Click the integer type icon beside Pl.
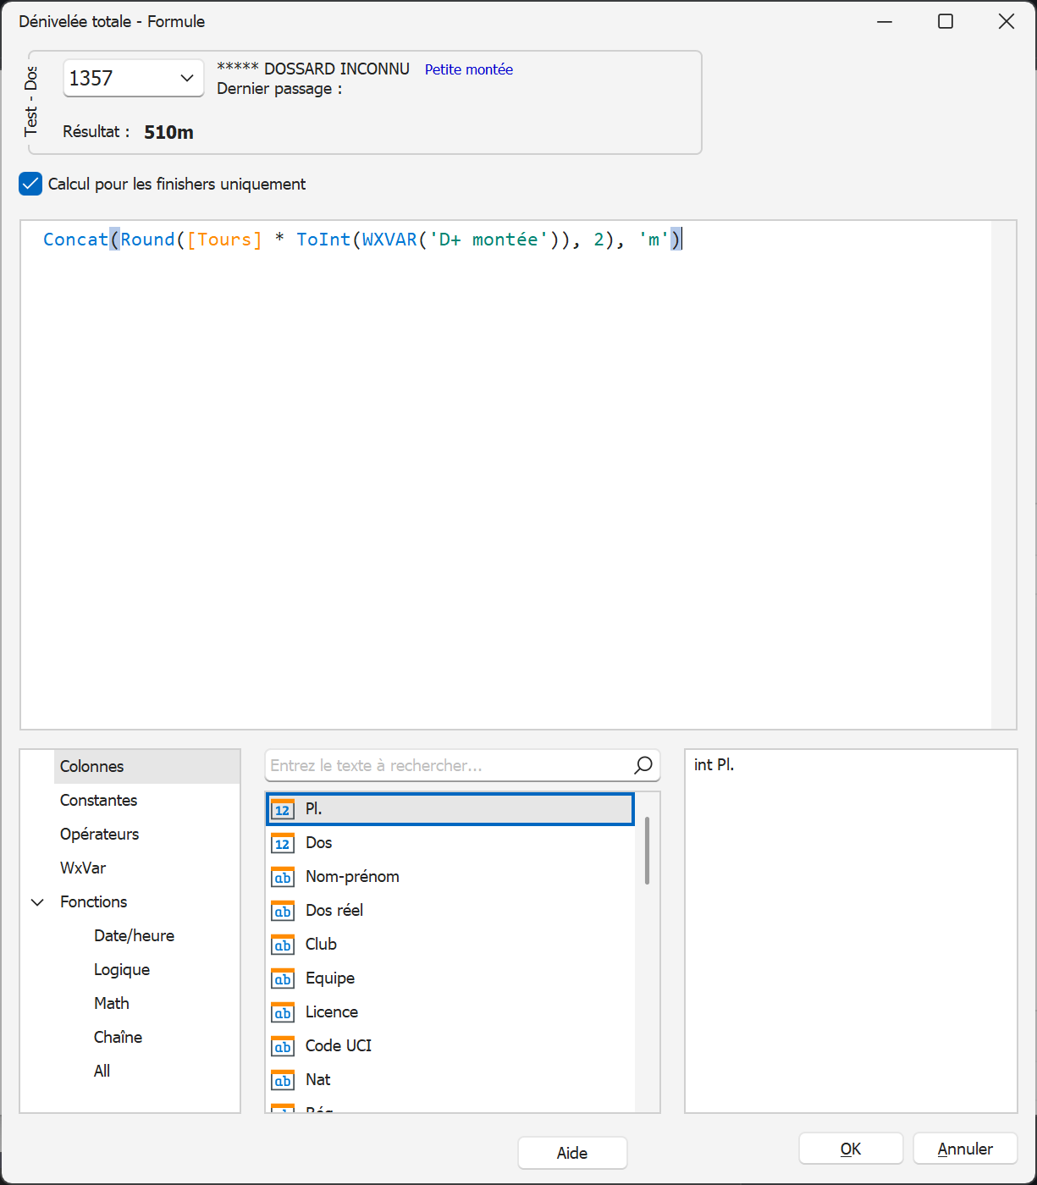This screenshot has width=1037, height=1185. click(283, 809)
